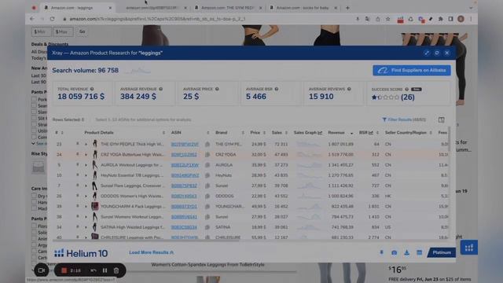Screen dimensions: 503x283
Task: Download results with footer download icon
Action: (407, 253)
